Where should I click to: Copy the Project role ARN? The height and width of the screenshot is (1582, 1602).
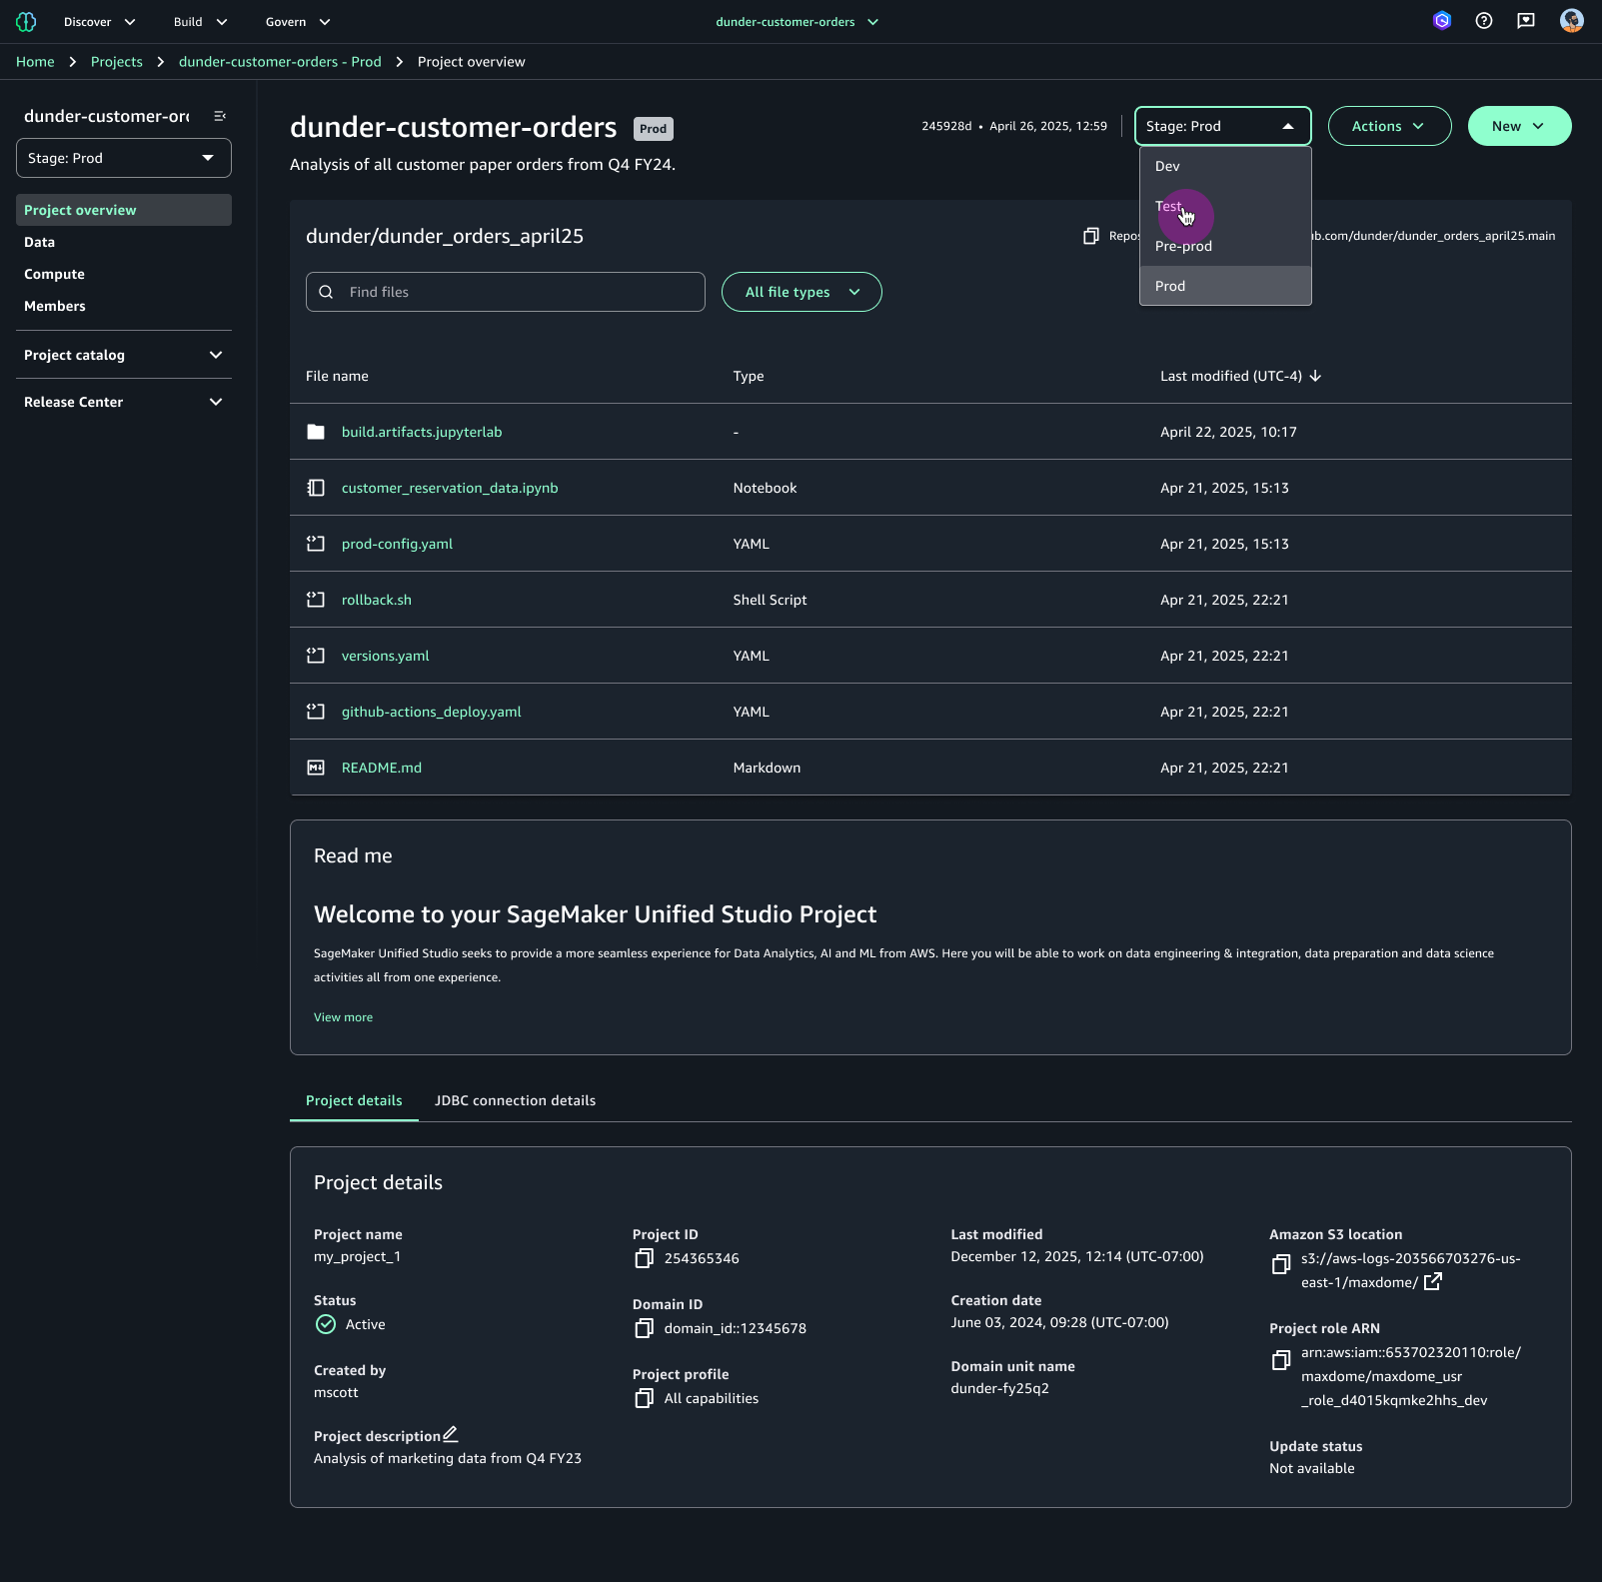[x=1280, y=1360]
